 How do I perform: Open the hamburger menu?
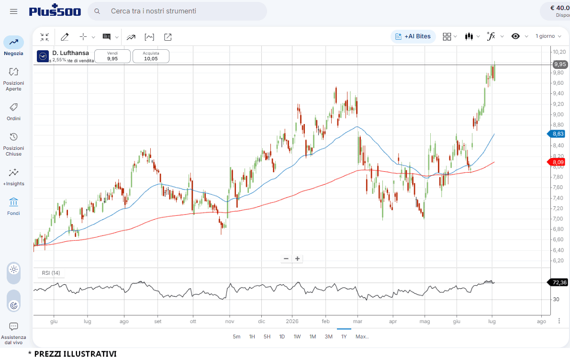click(x=13, y=11)
